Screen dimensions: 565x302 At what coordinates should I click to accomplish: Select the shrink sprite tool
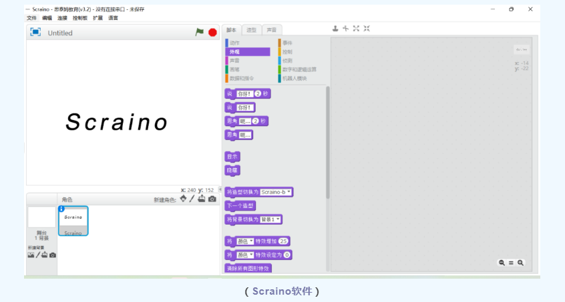pos(367,29)
